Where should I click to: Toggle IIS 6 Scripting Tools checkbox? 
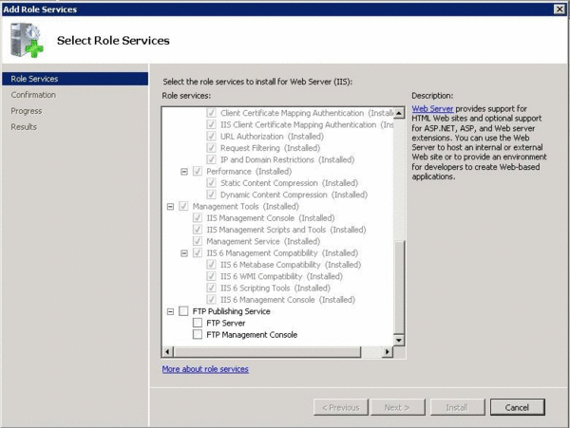pos(211,288)
